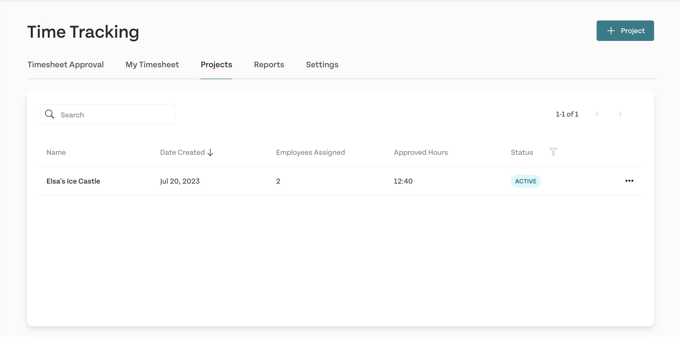
Task: Click the pagination label 1-1 of 1
Action: click(567, 114)
